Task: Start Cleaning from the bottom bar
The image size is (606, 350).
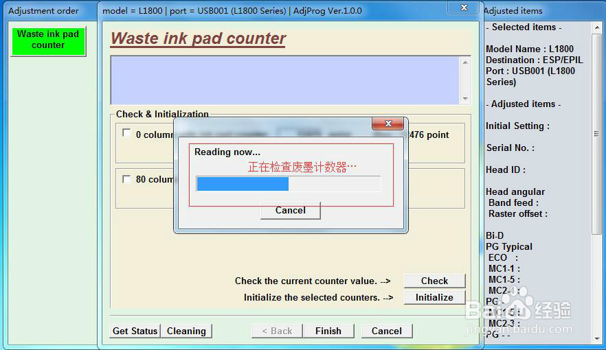Action: coord(186,331)
